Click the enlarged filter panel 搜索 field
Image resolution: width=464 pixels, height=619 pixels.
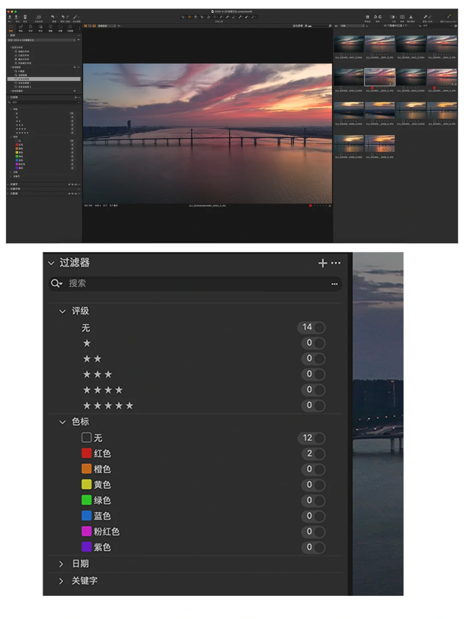(x=195, y=284)
